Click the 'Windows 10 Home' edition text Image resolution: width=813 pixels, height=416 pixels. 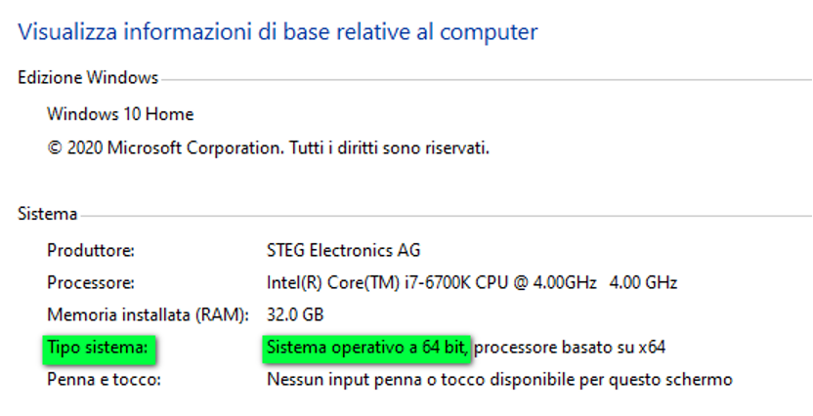[120, 114]
